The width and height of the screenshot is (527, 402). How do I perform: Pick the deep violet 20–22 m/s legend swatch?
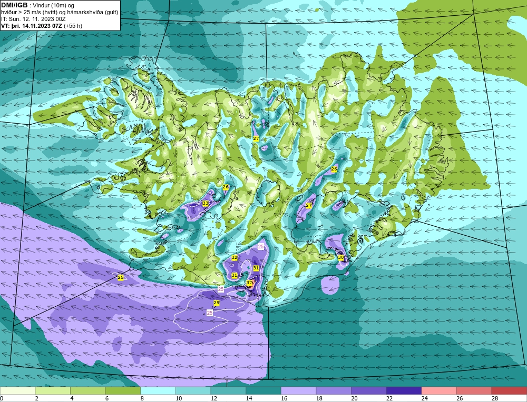coord(369,390)
